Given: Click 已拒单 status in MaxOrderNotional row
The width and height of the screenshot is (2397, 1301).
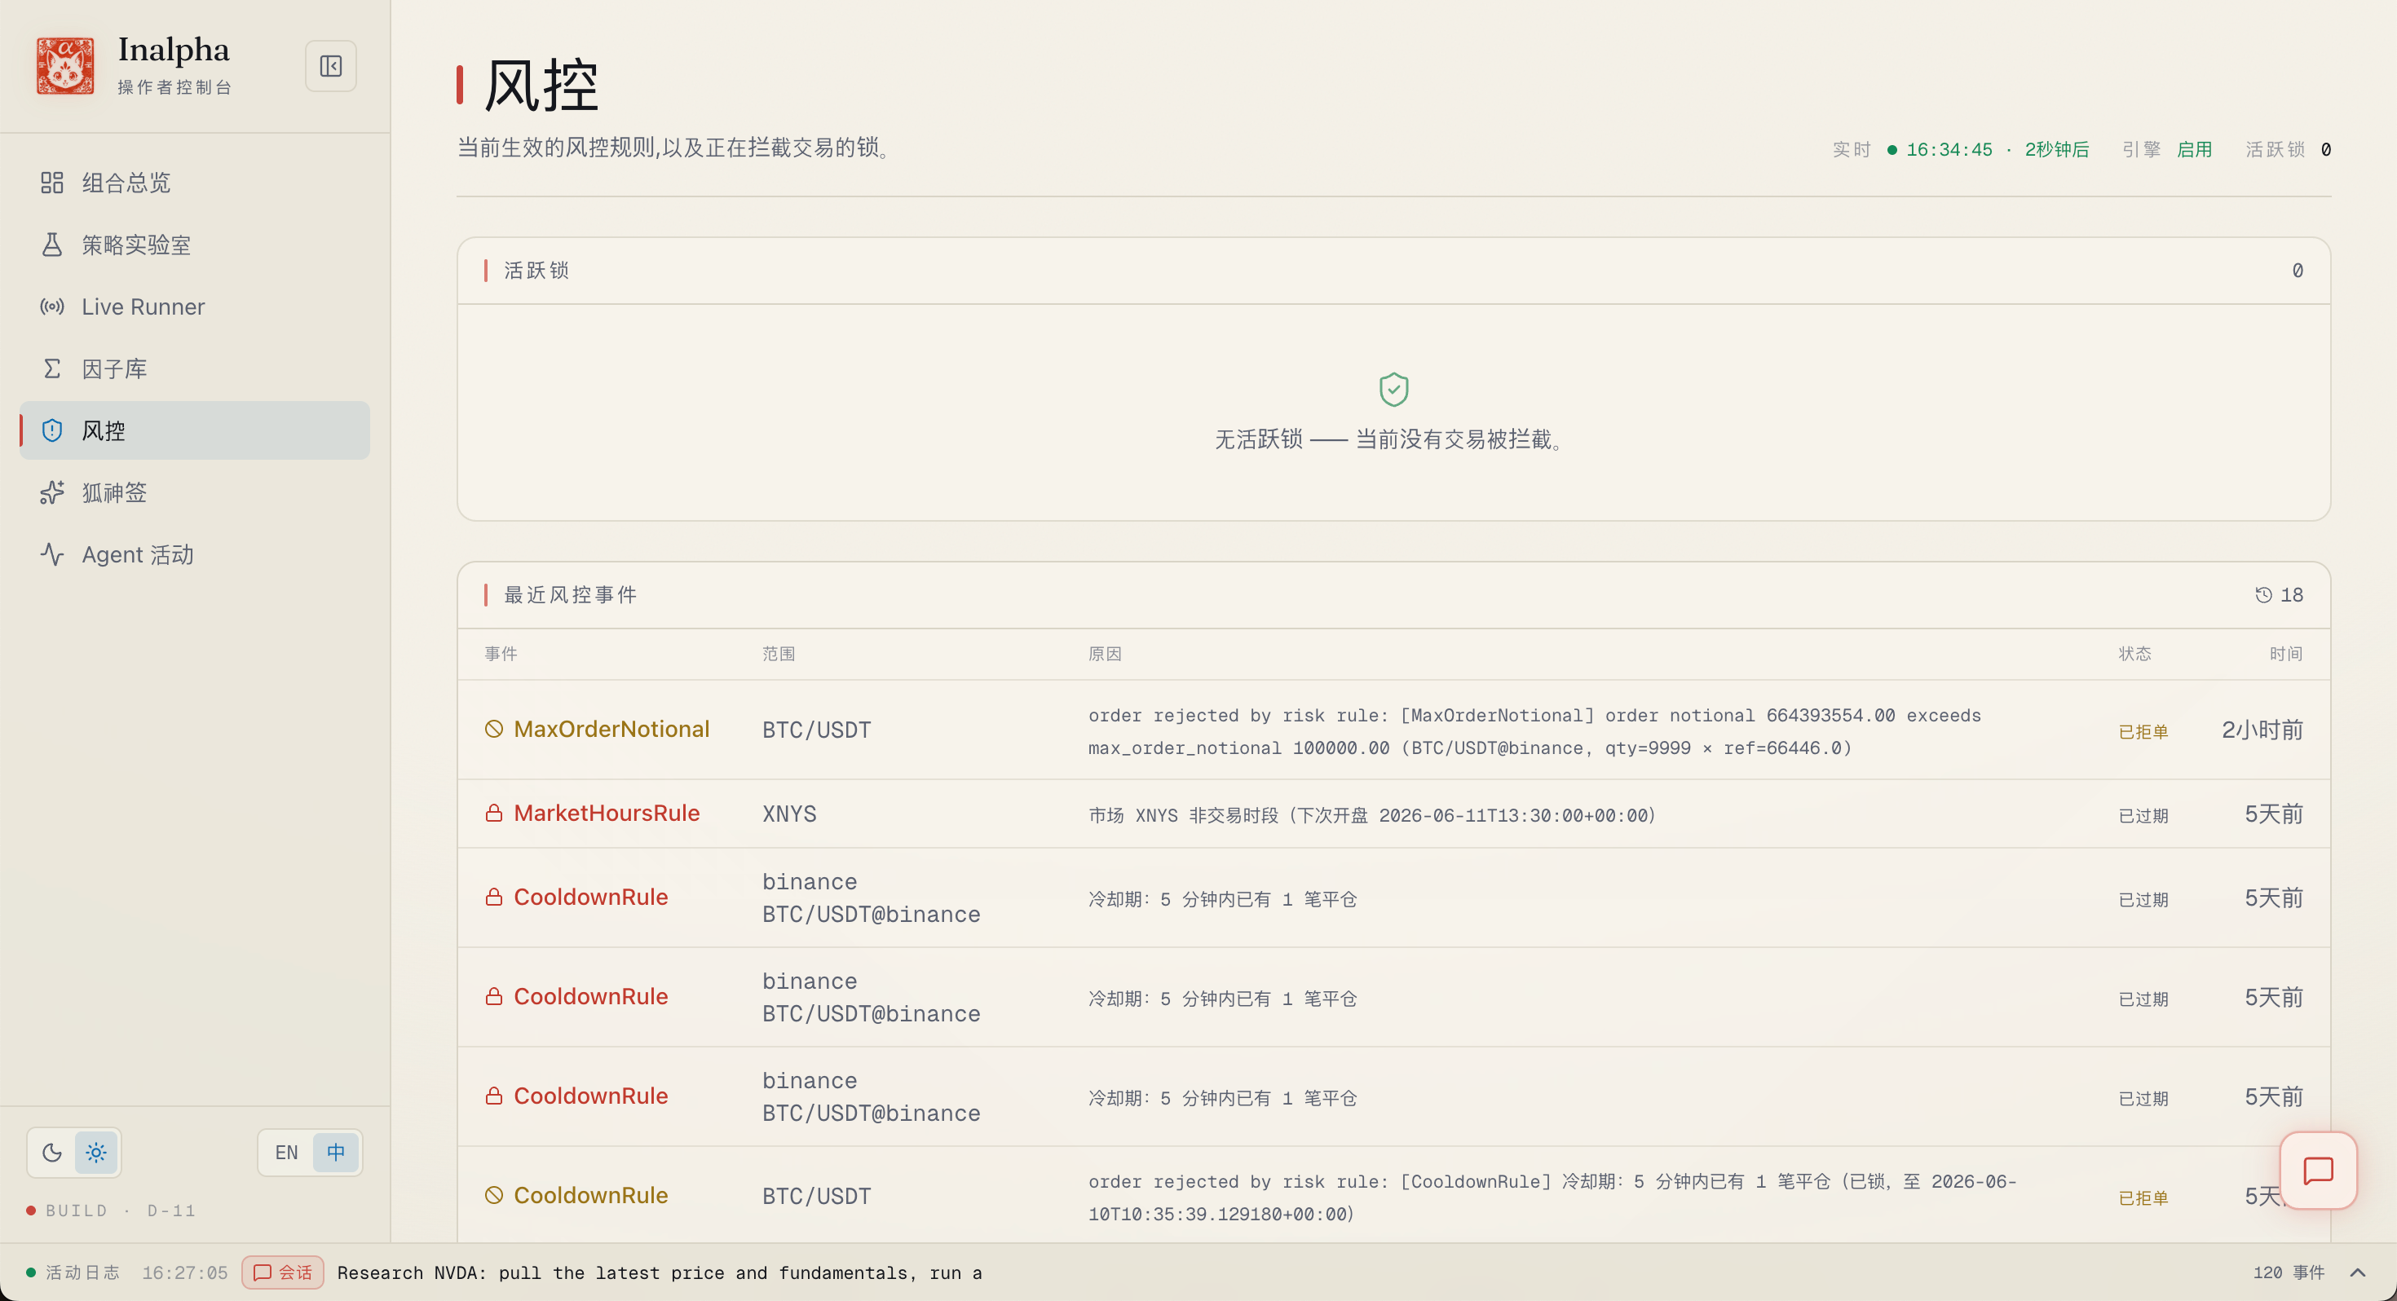Looking at the screenshot, I should [x=2143, y=731].
